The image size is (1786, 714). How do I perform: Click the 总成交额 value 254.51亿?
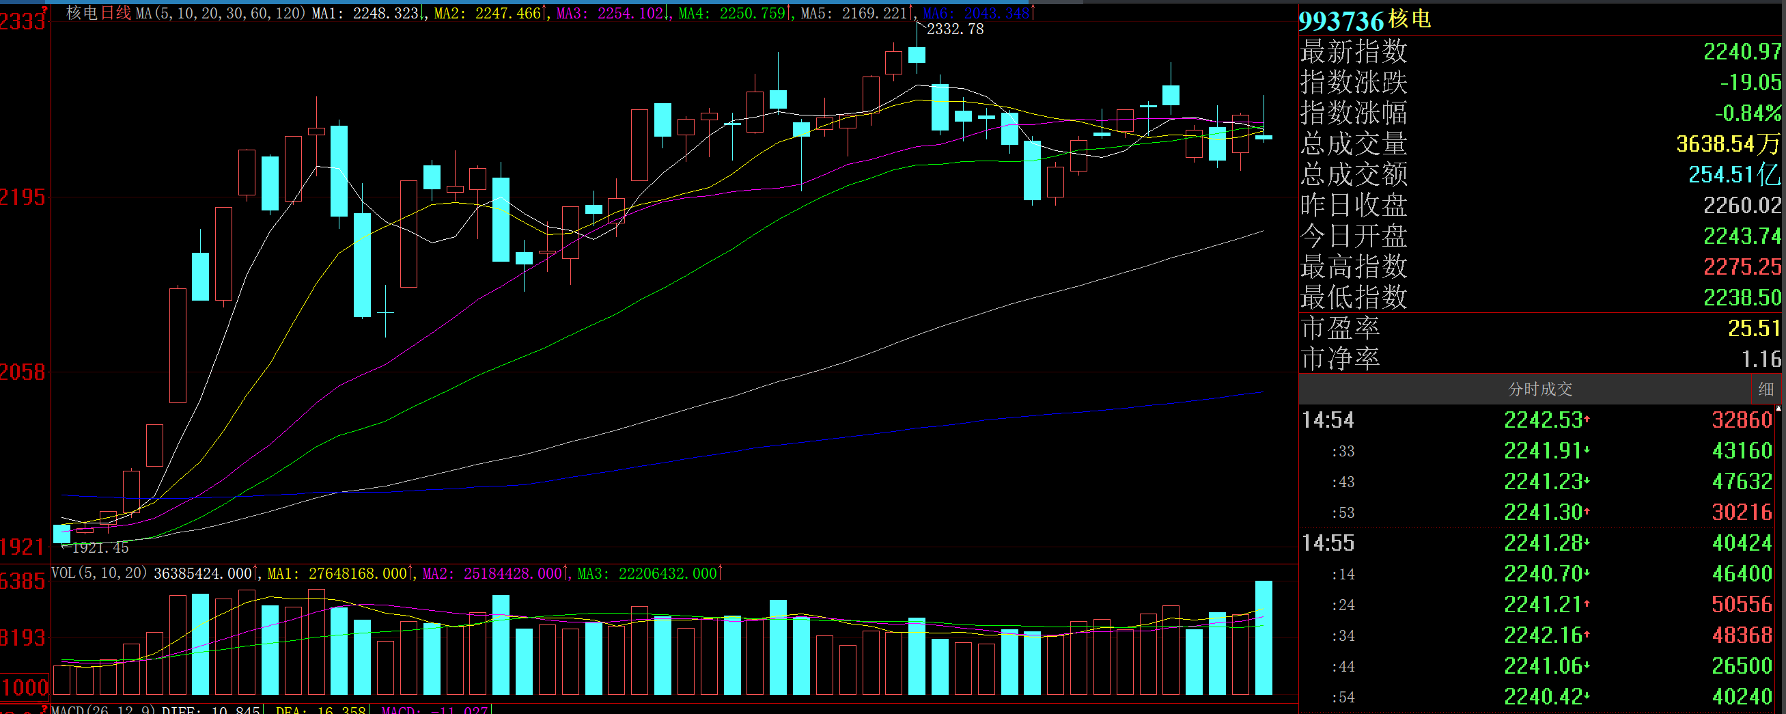[1732, 174]
